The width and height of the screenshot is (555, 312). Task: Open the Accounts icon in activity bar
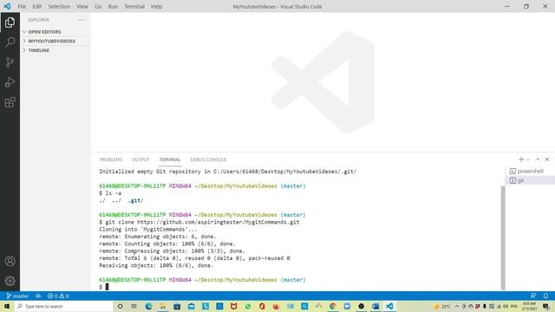[x=10, y=261]
